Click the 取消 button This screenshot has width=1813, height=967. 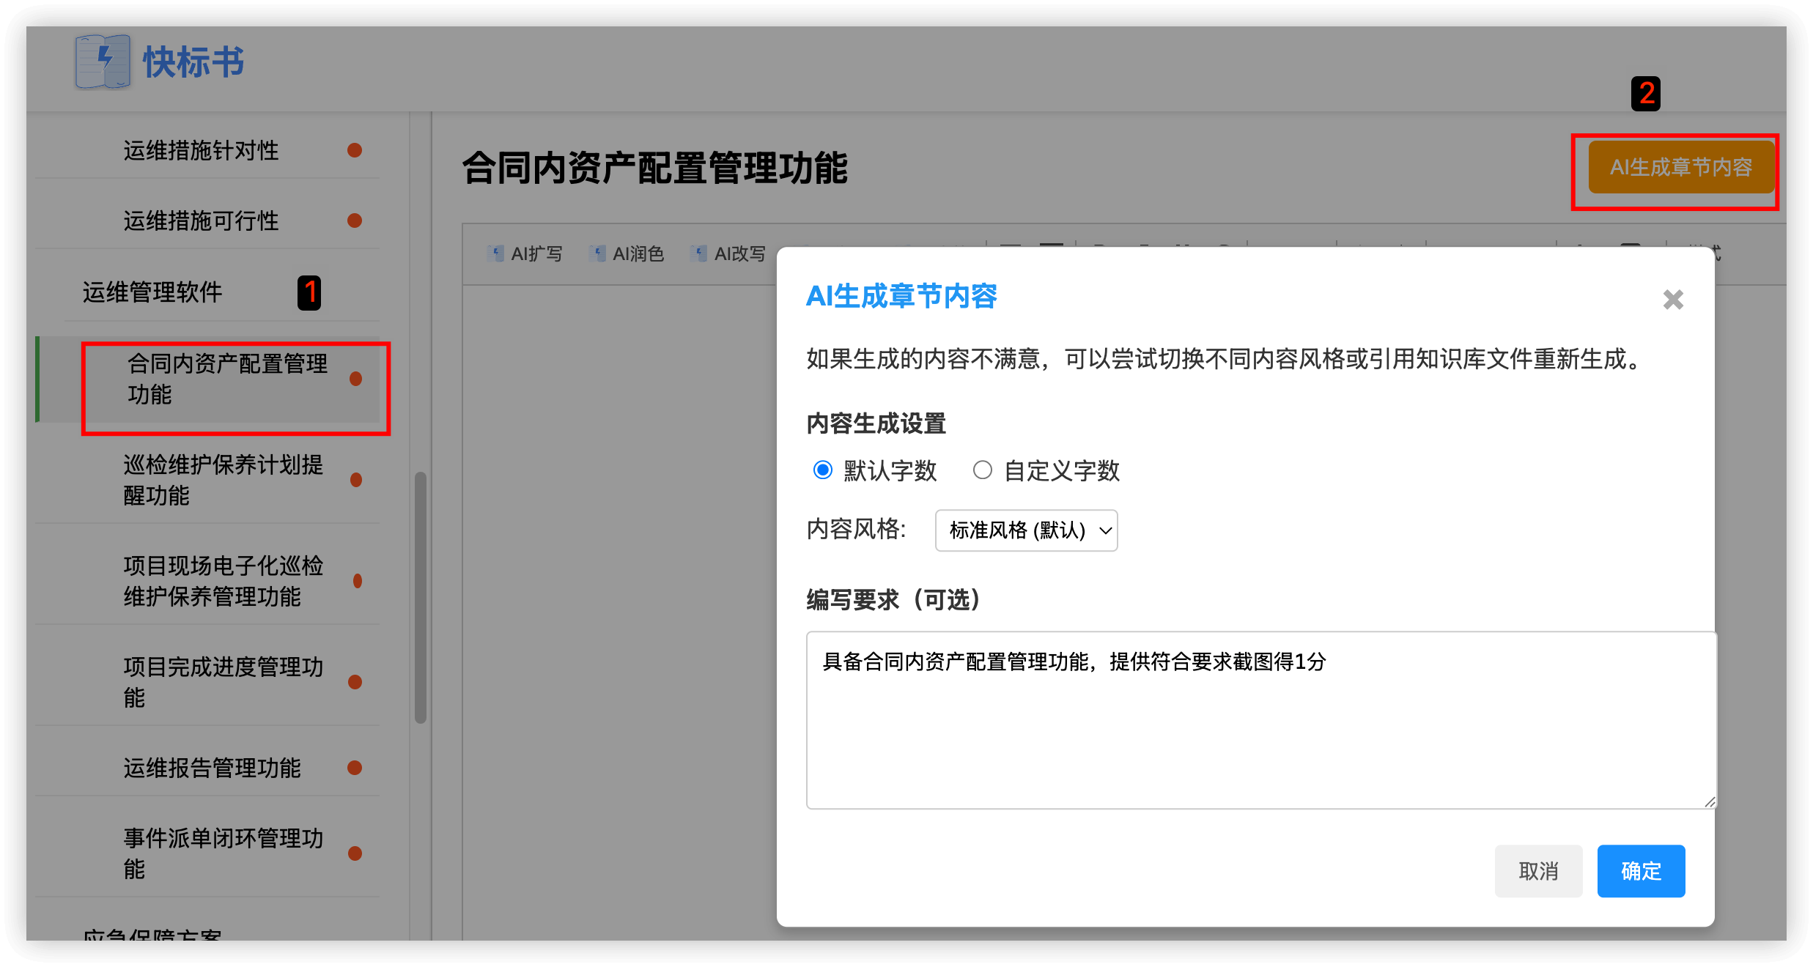(x=1538, y=870)
